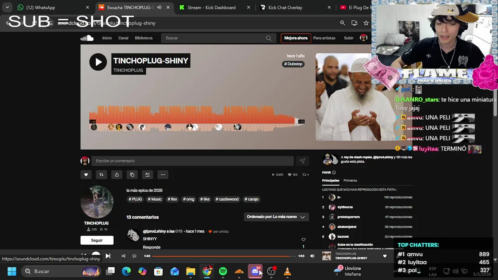Bookmark the page with the star icon
498x280 pixels.
pos(366,23)
